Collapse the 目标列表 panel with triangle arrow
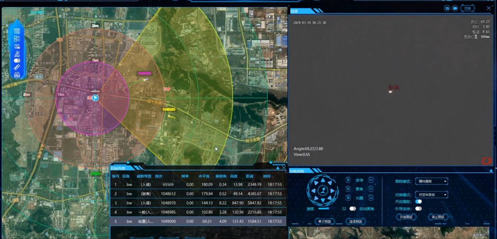This screenshot has width=497, height=239. pyautogui.click(x=278, y=168)
